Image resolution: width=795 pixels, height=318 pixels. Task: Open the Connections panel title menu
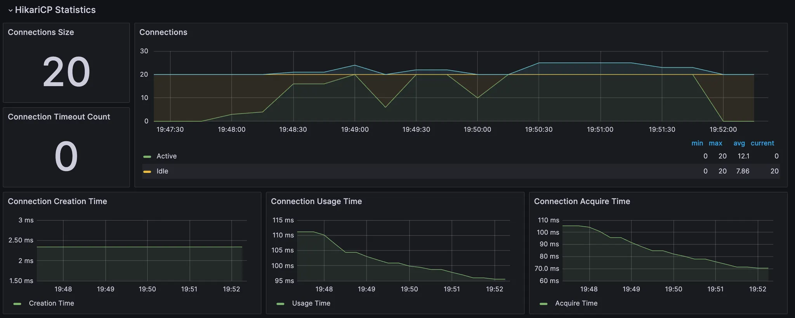click(163, 32)
